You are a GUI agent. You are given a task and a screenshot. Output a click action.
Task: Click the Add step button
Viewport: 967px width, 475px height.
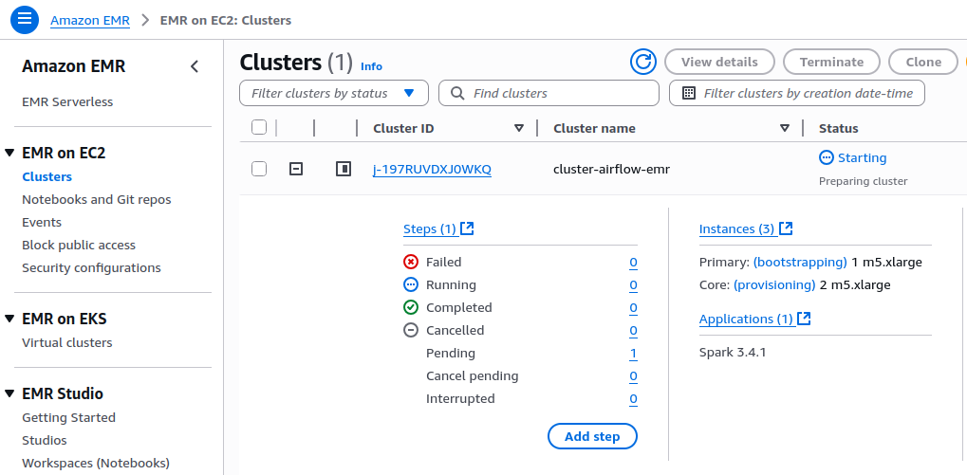click(x=592, y=436)
